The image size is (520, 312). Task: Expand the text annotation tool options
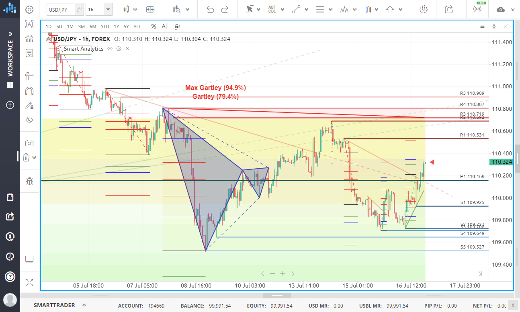283,9
